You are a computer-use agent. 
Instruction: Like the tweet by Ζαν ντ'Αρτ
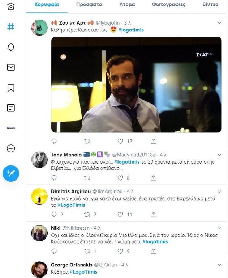[121, 141]
